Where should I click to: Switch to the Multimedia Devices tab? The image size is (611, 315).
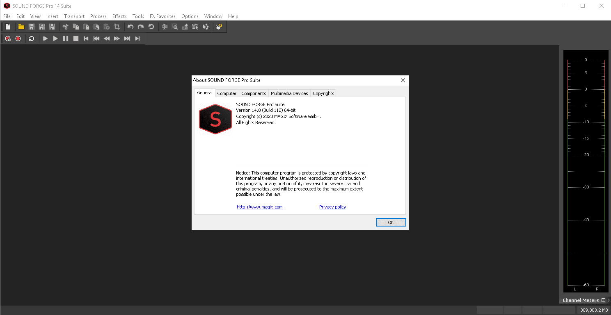click(x=289, y=93)
